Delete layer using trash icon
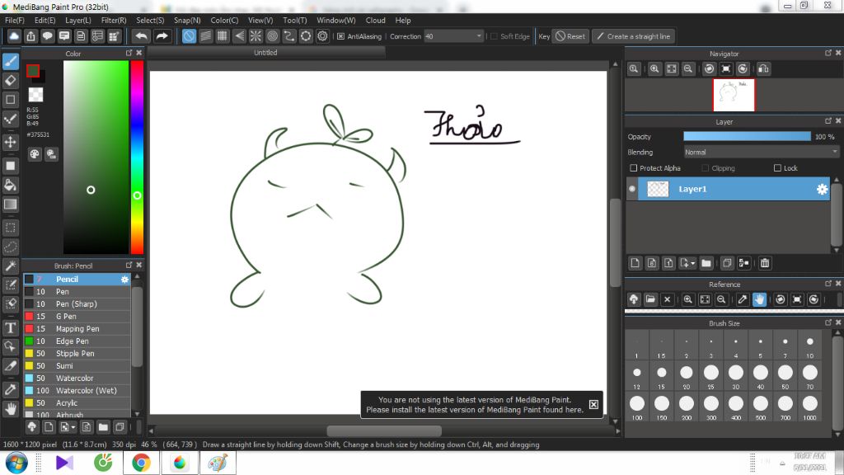This screenshot has height=475, width=844. point(765,263)
